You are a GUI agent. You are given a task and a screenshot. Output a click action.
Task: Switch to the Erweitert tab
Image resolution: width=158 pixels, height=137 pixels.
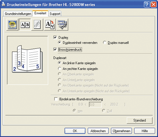coord(40,13)
